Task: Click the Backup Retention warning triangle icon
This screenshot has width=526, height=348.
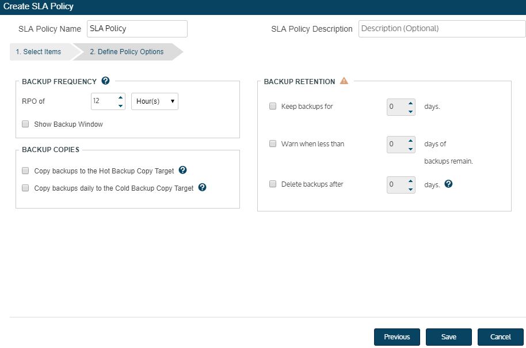Action: [x=344, y=81]
